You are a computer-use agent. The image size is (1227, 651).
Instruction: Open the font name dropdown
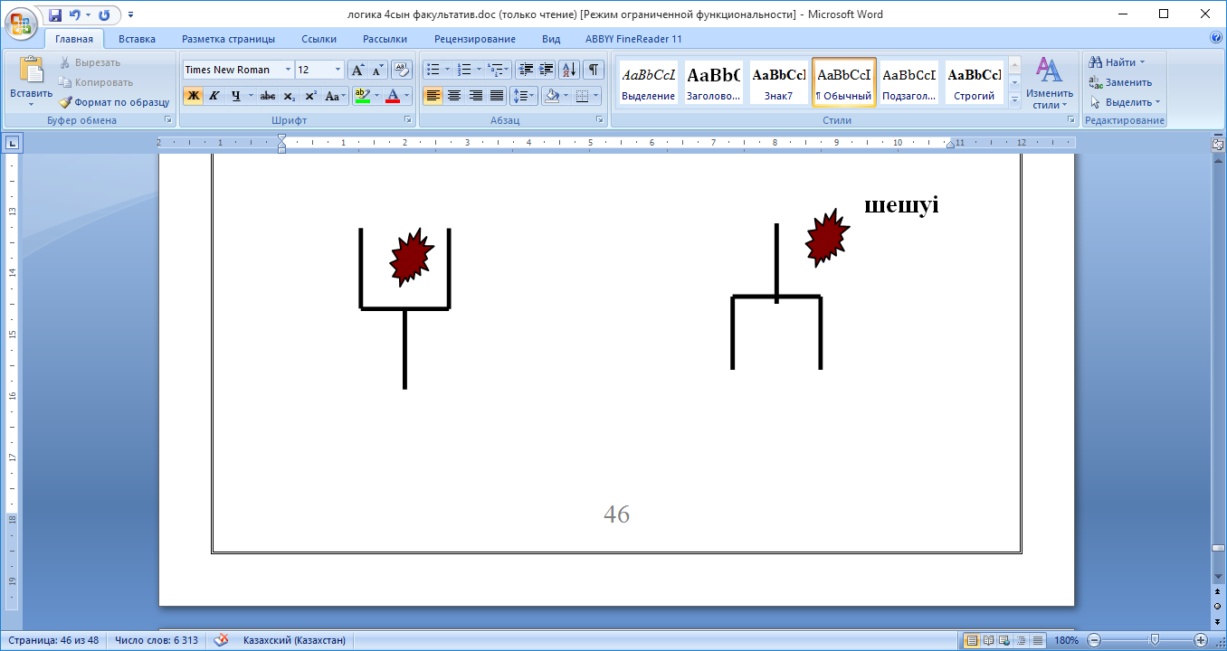[288, 70]
